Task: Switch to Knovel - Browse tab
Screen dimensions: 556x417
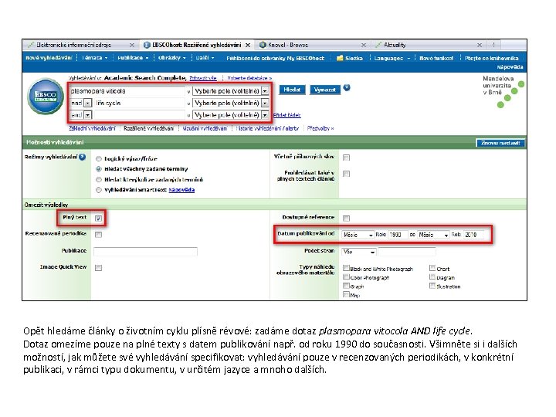Action: click(x=288, y=45)
